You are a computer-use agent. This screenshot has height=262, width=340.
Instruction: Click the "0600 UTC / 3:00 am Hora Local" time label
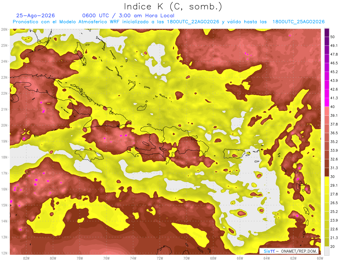(x=128, y=16)
